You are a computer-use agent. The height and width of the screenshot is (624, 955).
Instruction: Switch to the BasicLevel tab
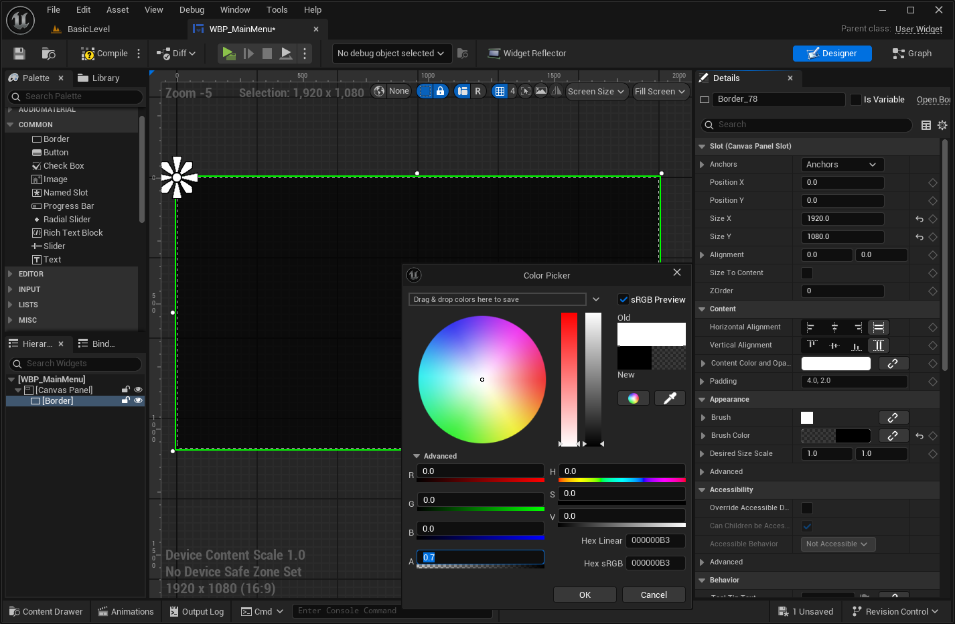point(88,29)
